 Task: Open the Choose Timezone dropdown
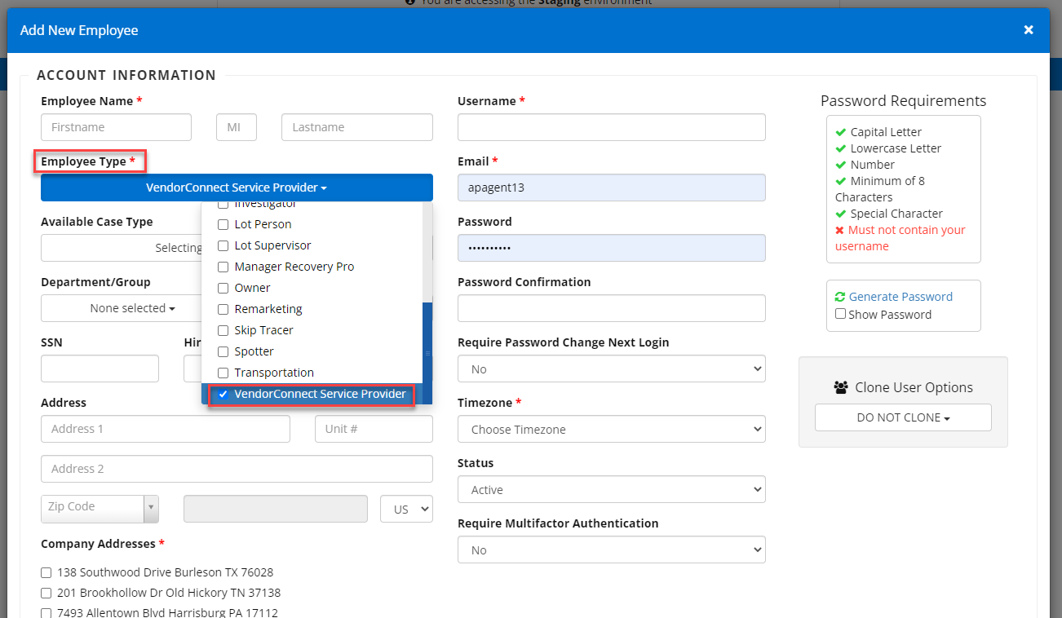click(x=612, y=429)
